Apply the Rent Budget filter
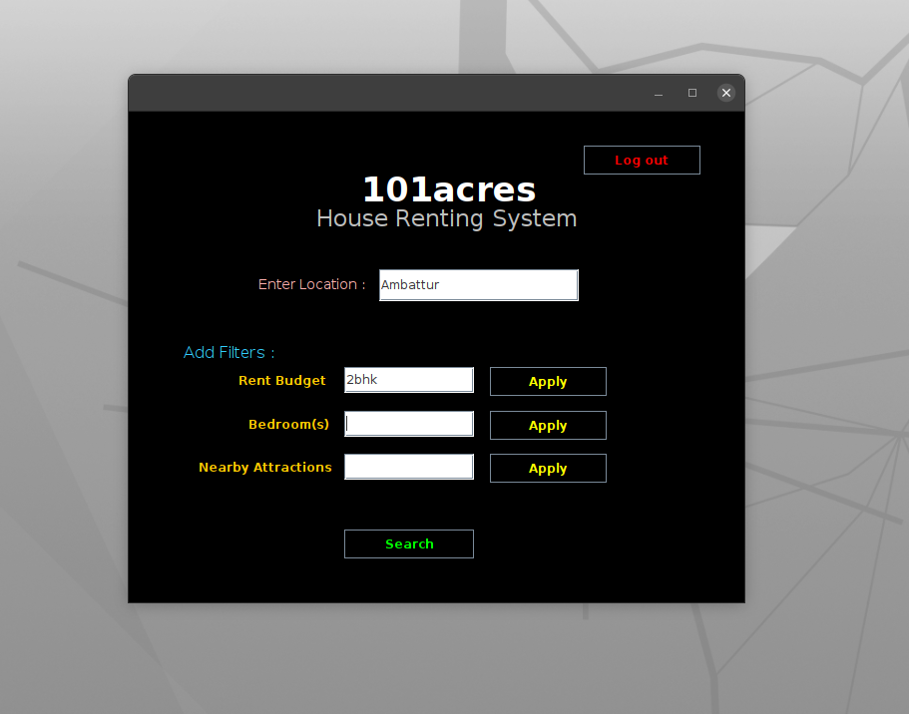This screenshot has width=909, height=714. tap(547, 381)
